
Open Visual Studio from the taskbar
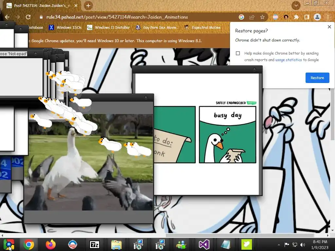(204, 244)
